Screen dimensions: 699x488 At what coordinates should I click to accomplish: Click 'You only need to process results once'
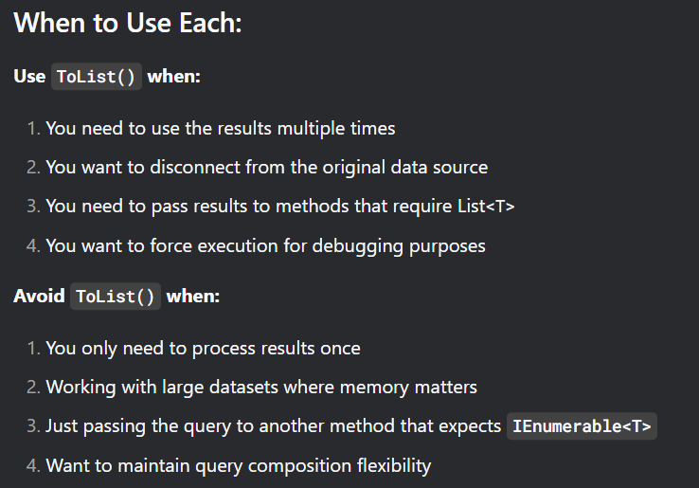click(x=203, y=349)
